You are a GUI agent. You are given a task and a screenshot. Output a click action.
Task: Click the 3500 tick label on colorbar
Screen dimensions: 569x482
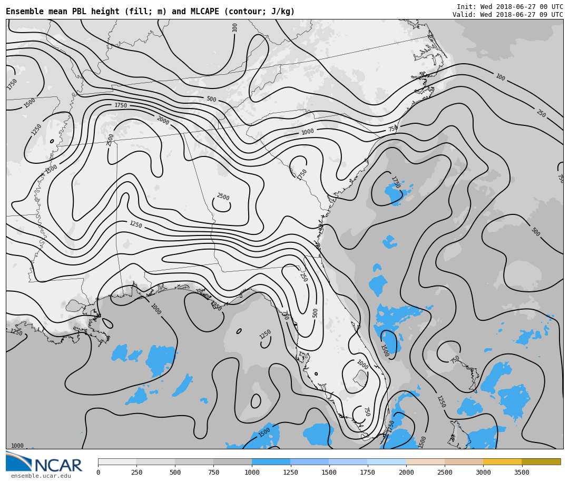[x=522, y=473]
